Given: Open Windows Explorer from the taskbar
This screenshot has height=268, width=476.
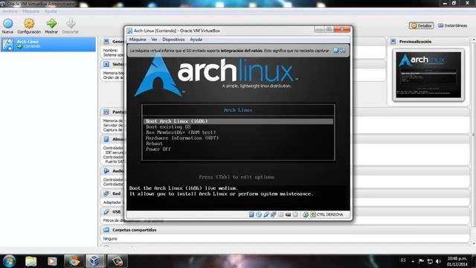Looking at the screenshot, I should pyautogui.click(x=31, y=261).
